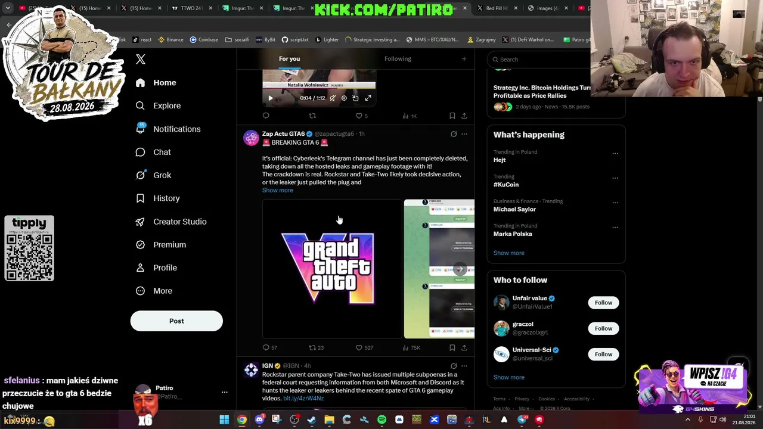Click the Zap Actu GTA6 account name
The width and height of the screenshot is (763, 429).
coord(283,134)
